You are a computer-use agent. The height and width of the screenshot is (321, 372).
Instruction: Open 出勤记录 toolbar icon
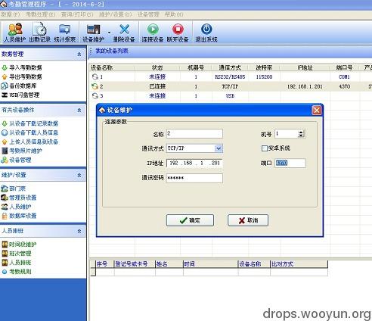[40, 32]
